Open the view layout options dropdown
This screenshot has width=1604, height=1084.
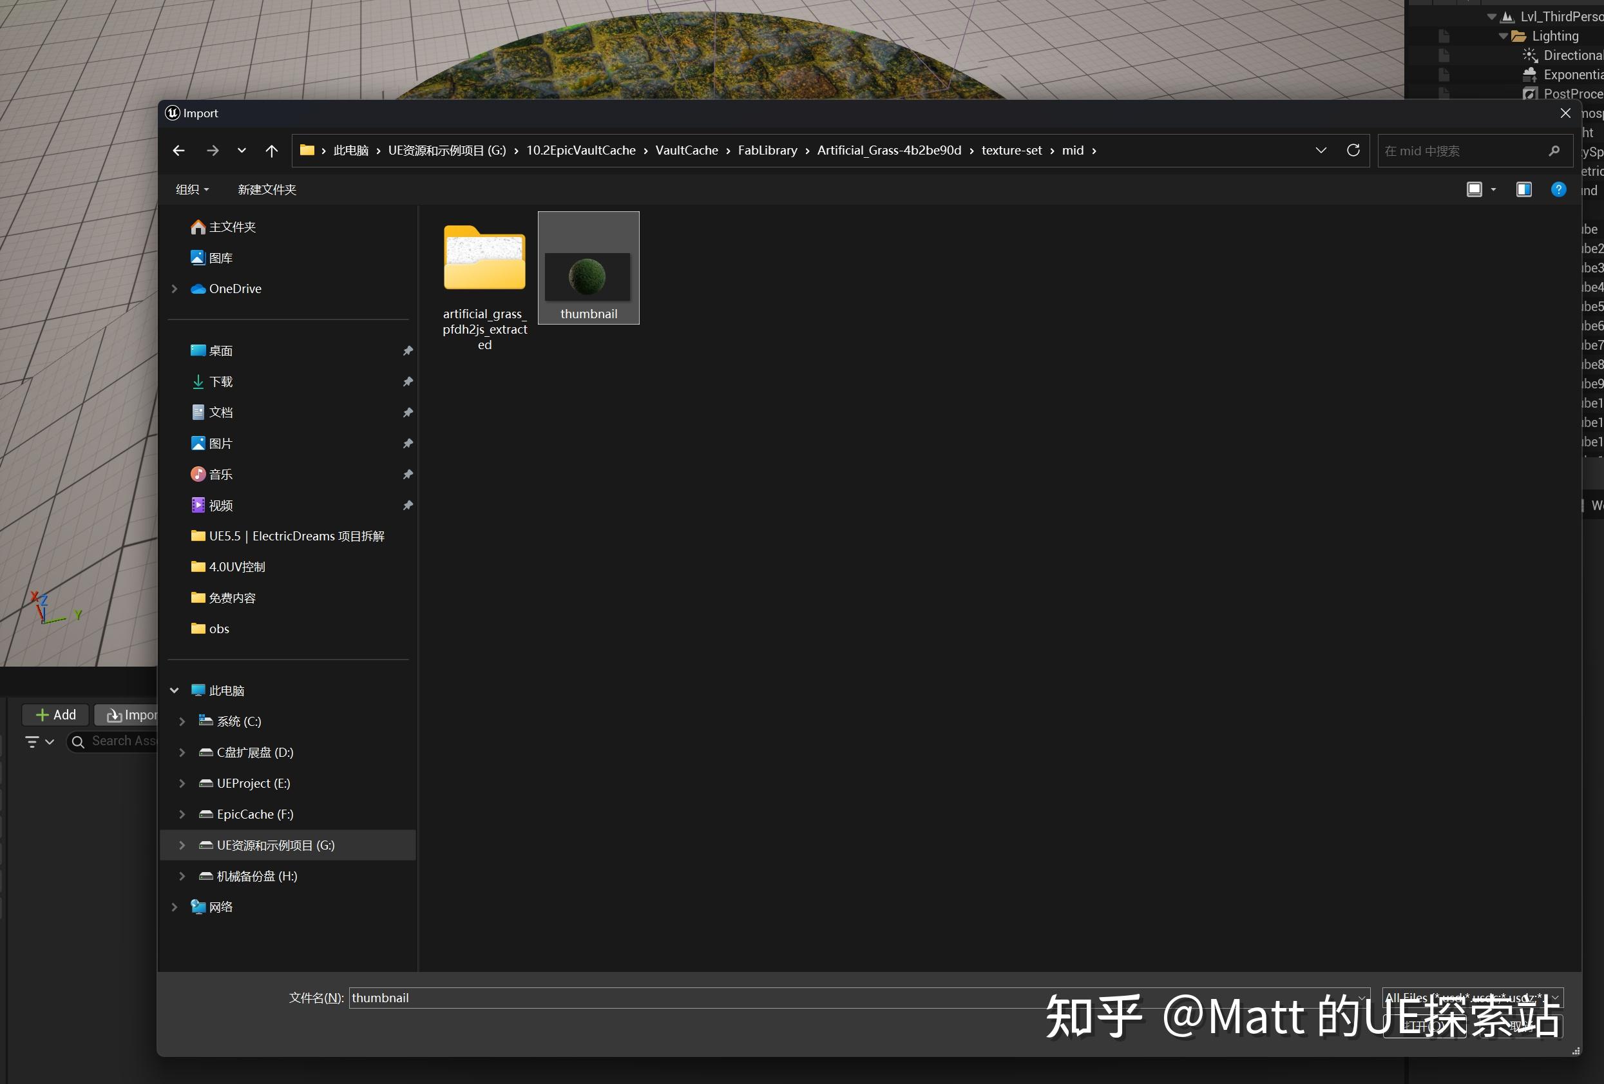[1493, 189]
